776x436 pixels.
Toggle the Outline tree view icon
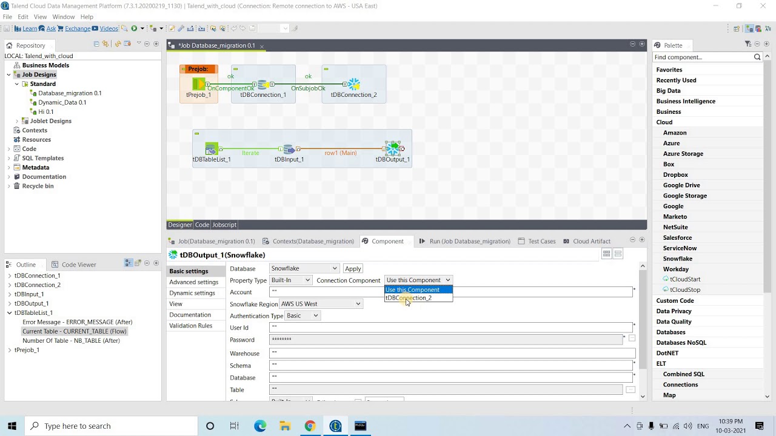pos(129,263)
